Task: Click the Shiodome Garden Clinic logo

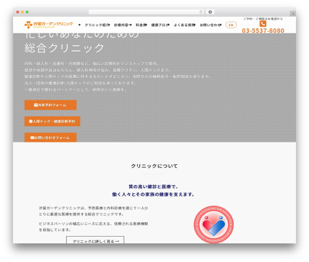Action: click(x=49, y=25)
